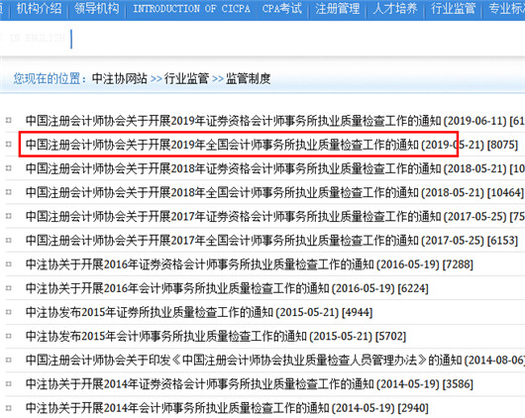Go to the CPA考试 section
Viewport: 525px width, 418px height.
(282, 8)
